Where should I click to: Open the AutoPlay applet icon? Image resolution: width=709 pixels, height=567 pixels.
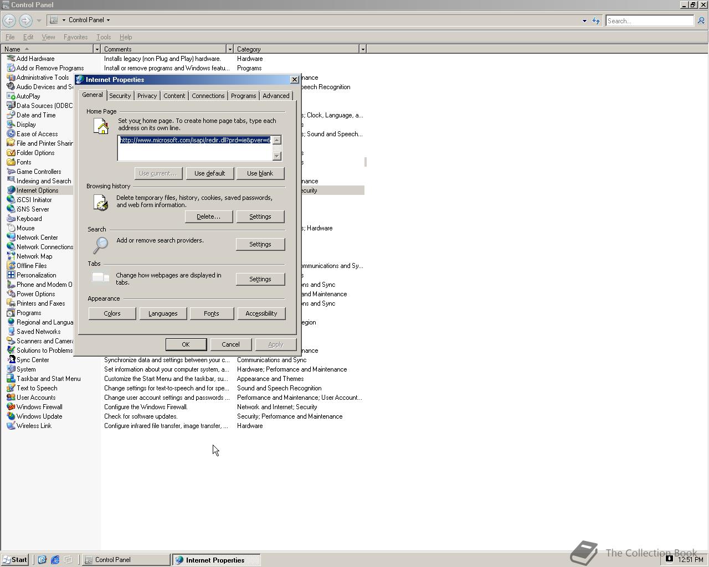tap(11, 96)
